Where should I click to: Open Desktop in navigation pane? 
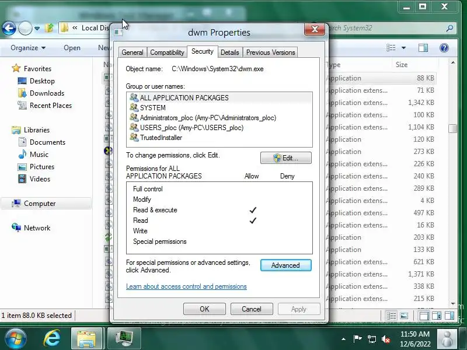point(42,81)
